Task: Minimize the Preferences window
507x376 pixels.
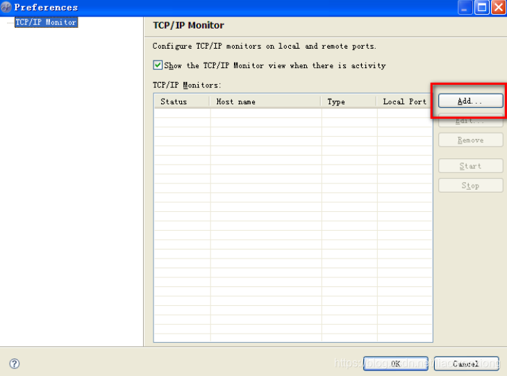Action: tap(465, 8)
